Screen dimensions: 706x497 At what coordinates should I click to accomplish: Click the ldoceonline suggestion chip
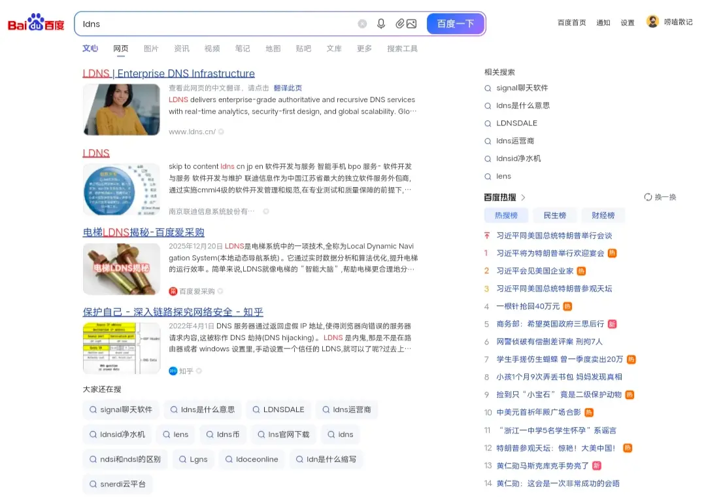click(252, 459)
